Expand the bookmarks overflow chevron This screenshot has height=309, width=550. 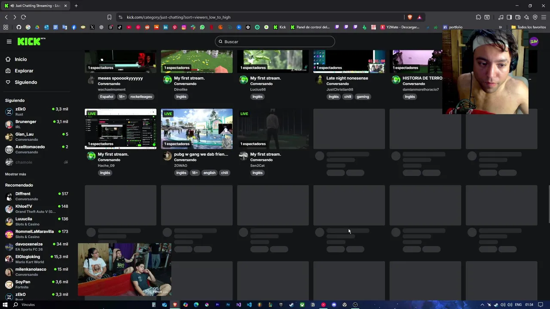[x=500, y=27]
